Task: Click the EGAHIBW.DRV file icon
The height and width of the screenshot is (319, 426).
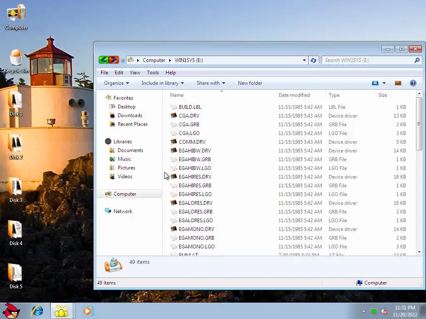Action: click(x=173, y=150)
